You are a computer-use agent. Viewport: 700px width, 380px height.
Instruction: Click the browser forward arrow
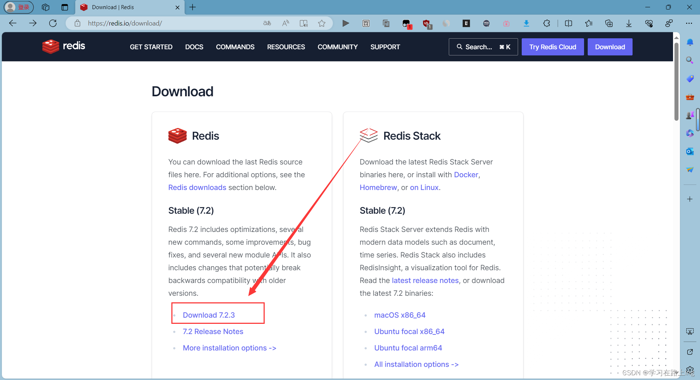coord(33,23)
